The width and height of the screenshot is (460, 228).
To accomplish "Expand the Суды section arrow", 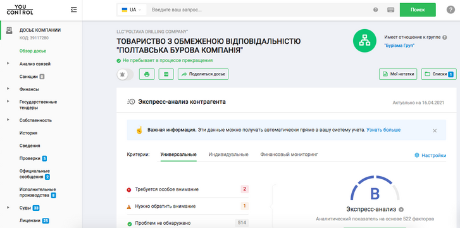I will [8, 208].
